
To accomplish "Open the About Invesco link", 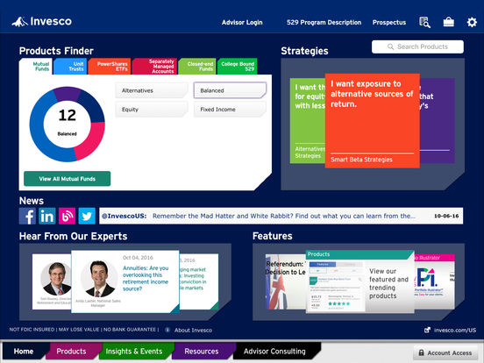I will point(193,330).
